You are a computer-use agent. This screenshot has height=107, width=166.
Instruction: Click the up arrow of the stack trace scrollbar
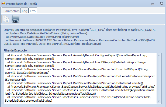[x=159, y=56]
